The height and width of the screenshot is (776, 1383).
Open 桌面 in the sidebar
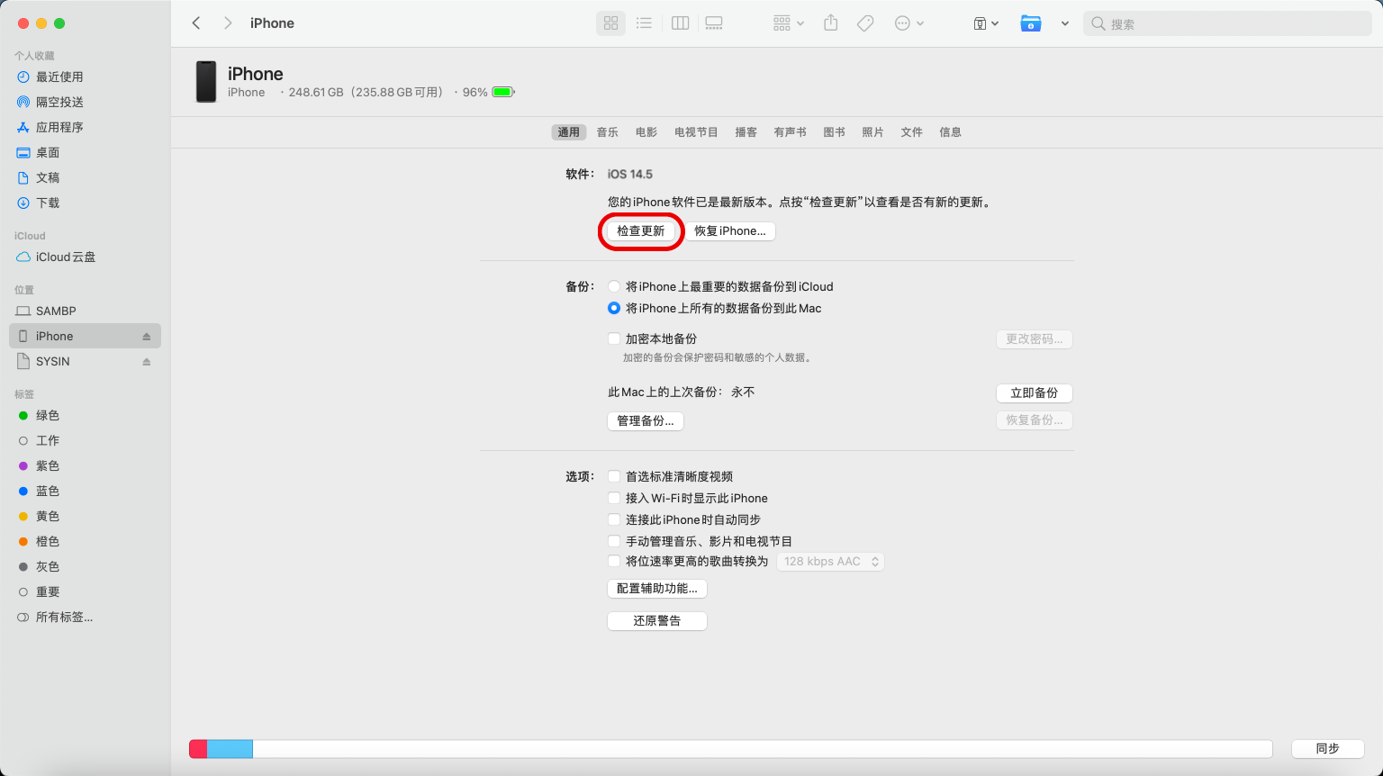pos(85,152)
